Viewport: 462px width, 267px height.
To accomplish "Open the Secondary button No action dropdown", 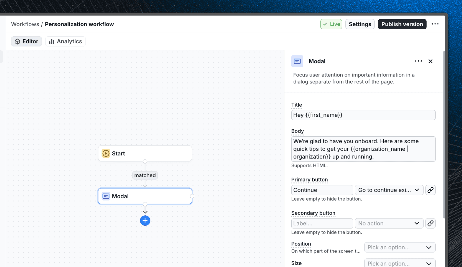I will coord(389,223).
